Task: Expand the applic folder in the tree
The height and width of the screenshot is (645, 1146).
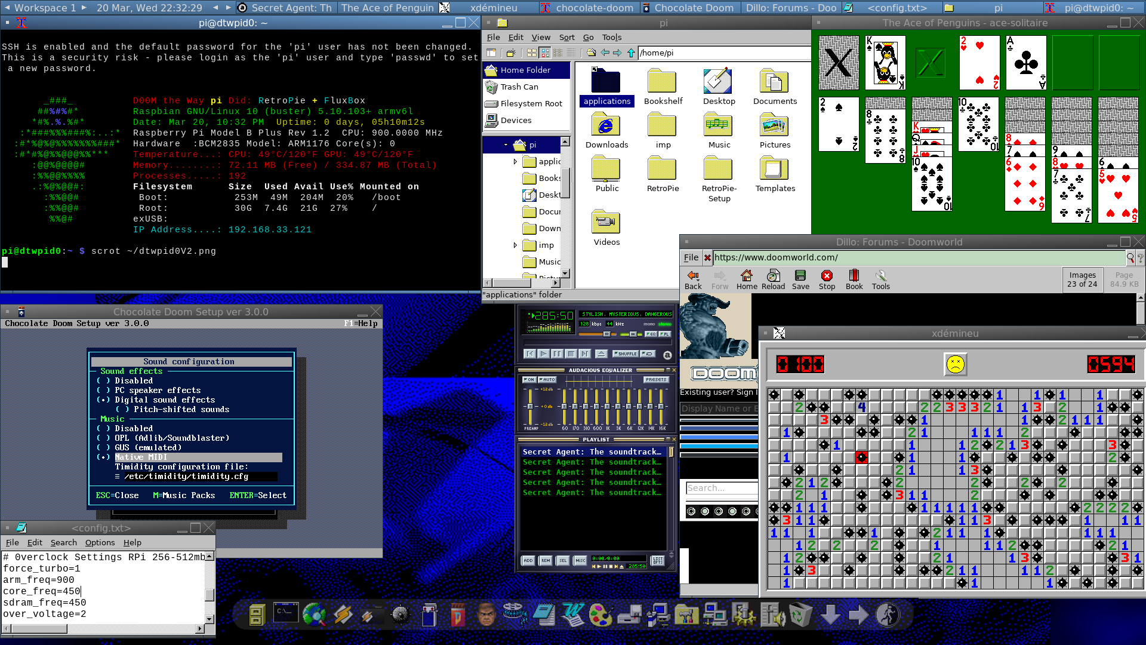Action: coord(515,161)
